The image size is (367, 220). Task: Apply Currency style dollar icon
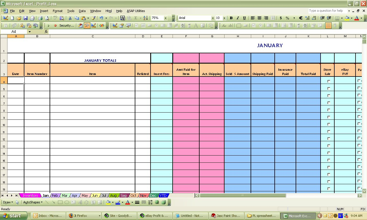click(x=281, y=18)
